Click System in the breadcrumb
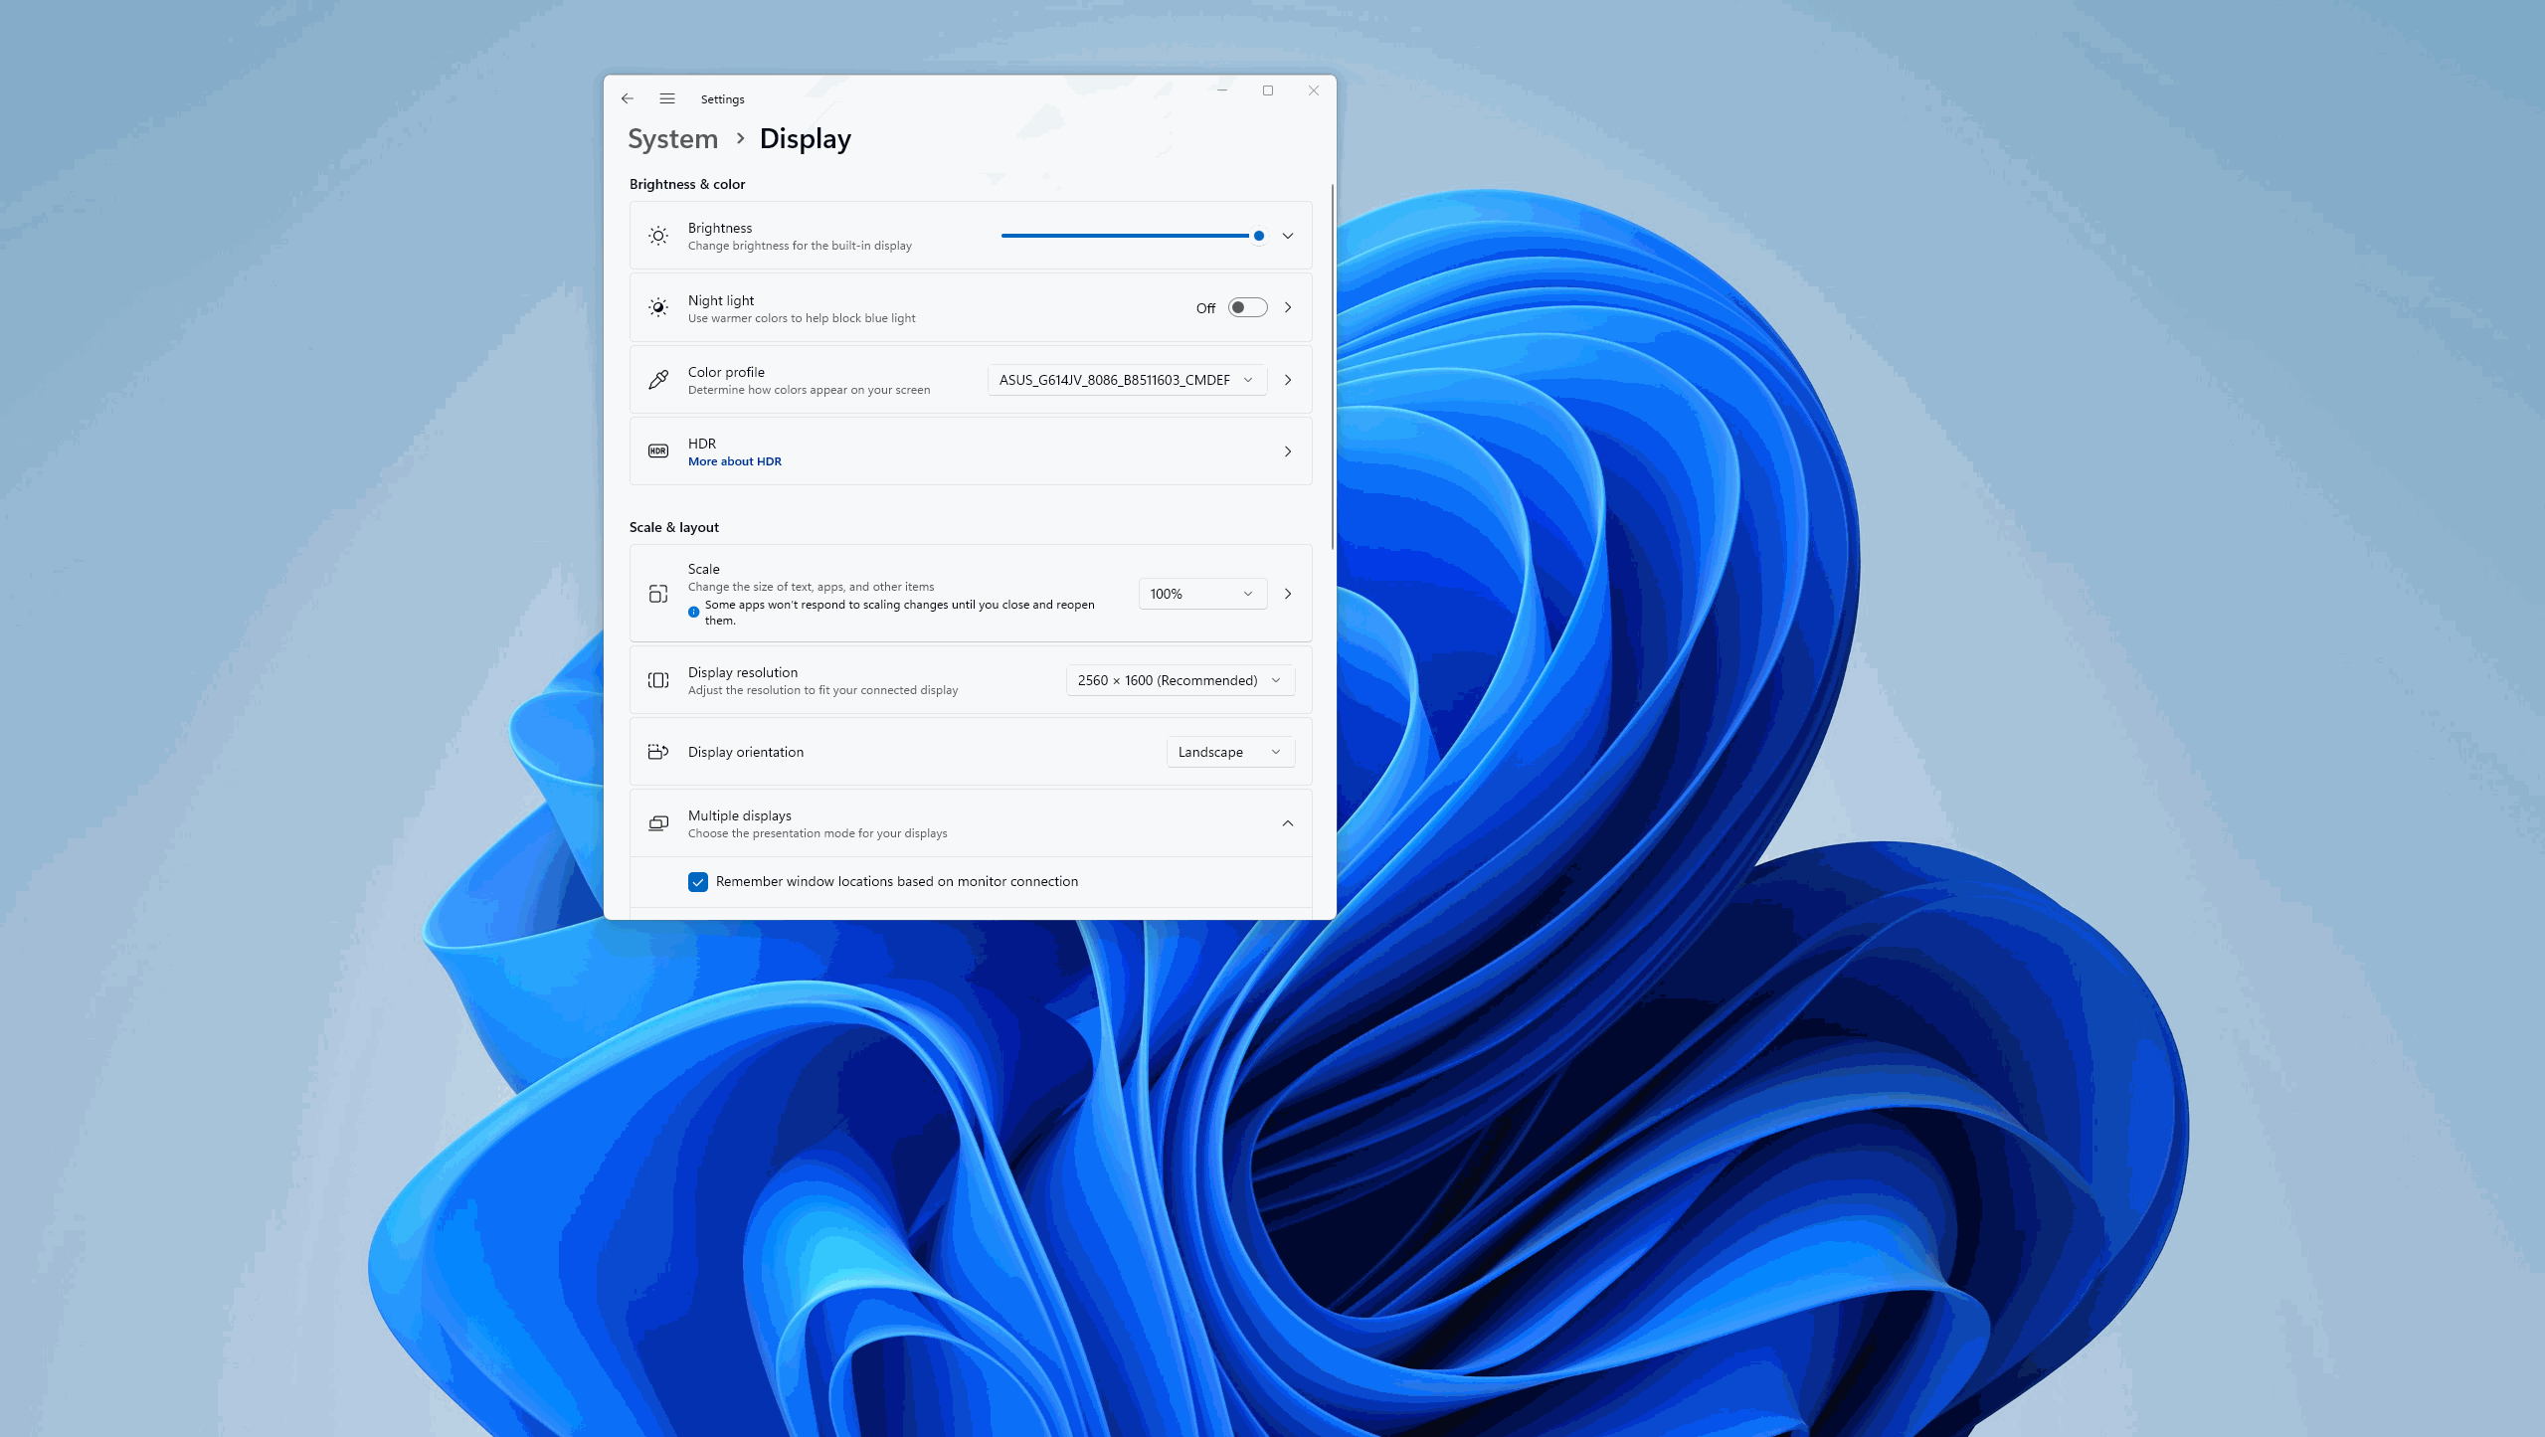The height and width of the screenshot is (1437, 2545). point(672,139)
